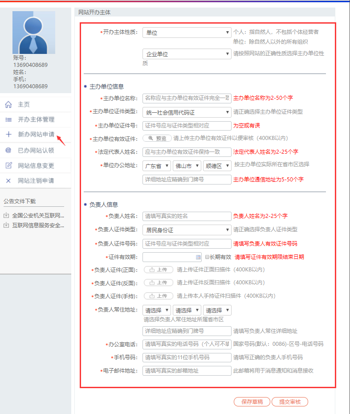Click the 主办单位名称 input field
Screen dimensions: 350x414
click(x=187, y=98)
